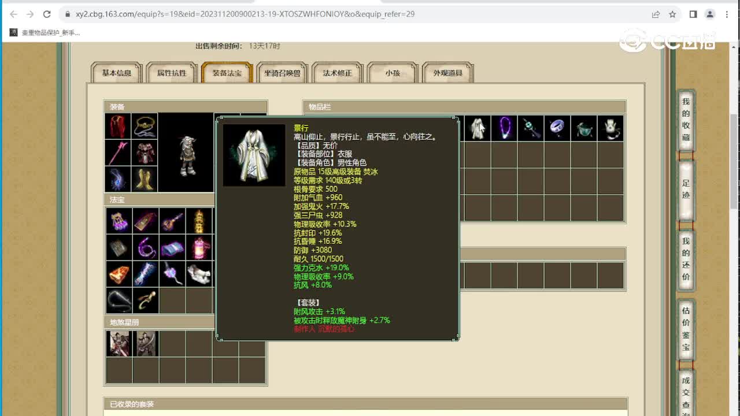Select the golden hook treasure icon
Screen dimensions: 740x416
[x=146, y=300]
